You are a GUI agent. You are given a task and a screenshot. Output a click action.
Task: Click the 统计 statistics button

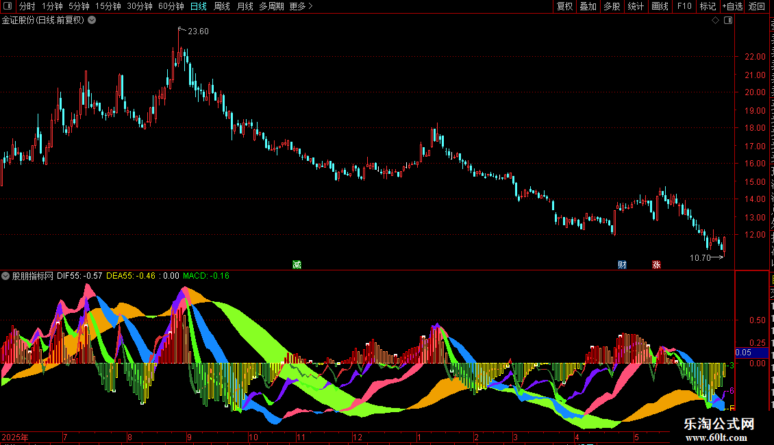636,6
